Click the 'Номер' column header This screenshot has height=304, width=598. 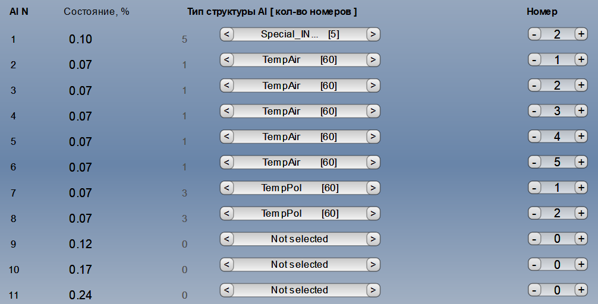pyautogui.click(x=542, y=12)
